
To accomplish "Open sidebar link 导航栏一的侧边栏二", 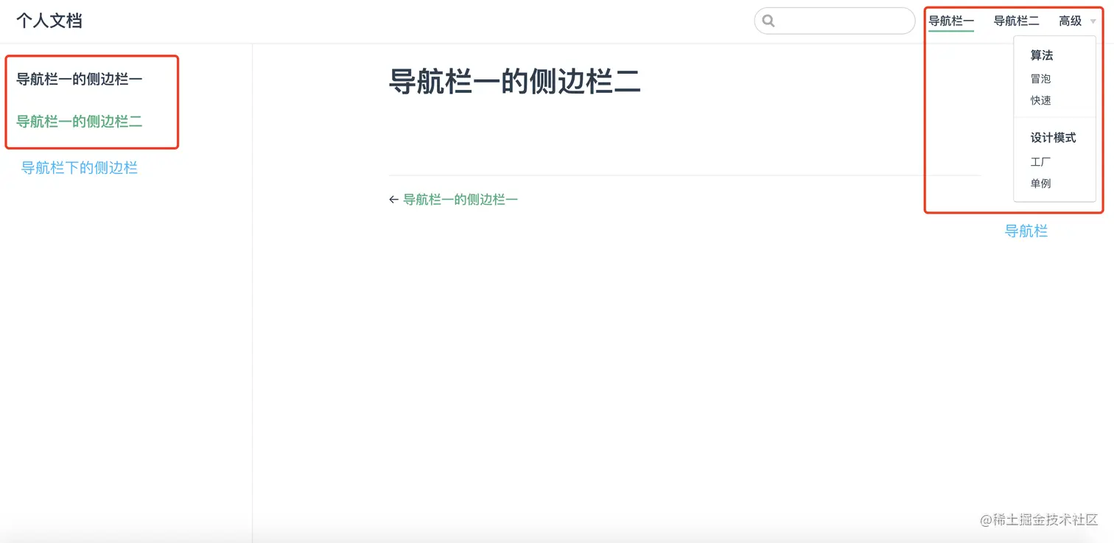I will pyautogui.click(x=80, y=122).
